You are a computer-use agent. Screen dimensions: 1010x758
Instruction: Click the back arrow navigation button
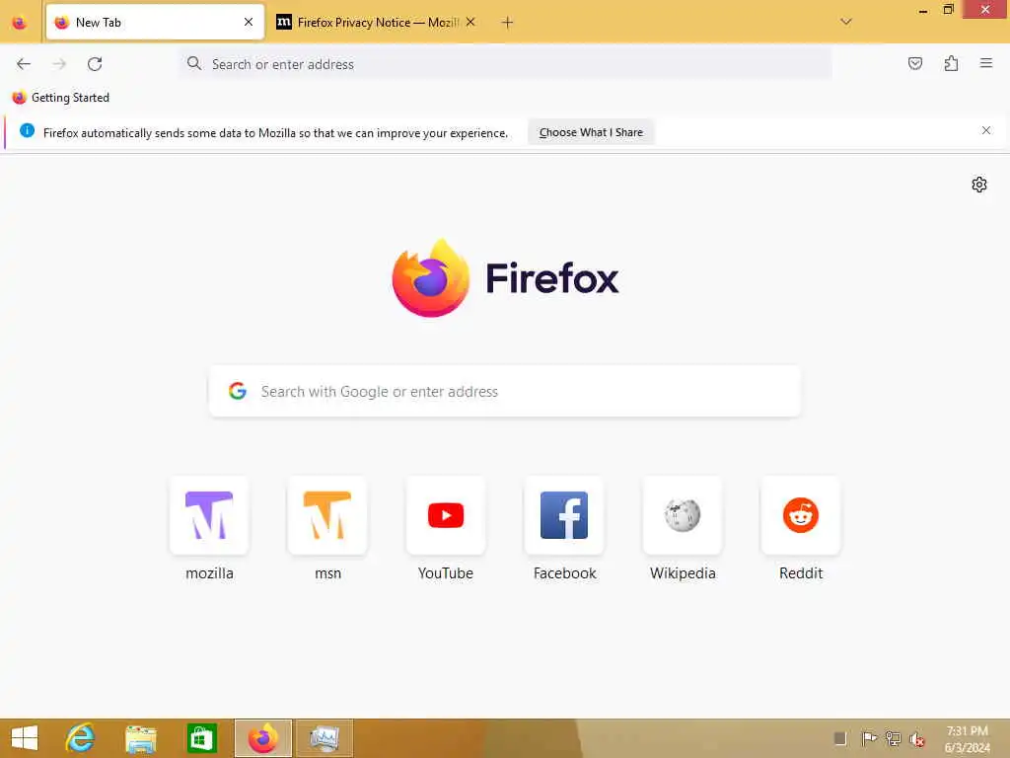click(24, 64)
